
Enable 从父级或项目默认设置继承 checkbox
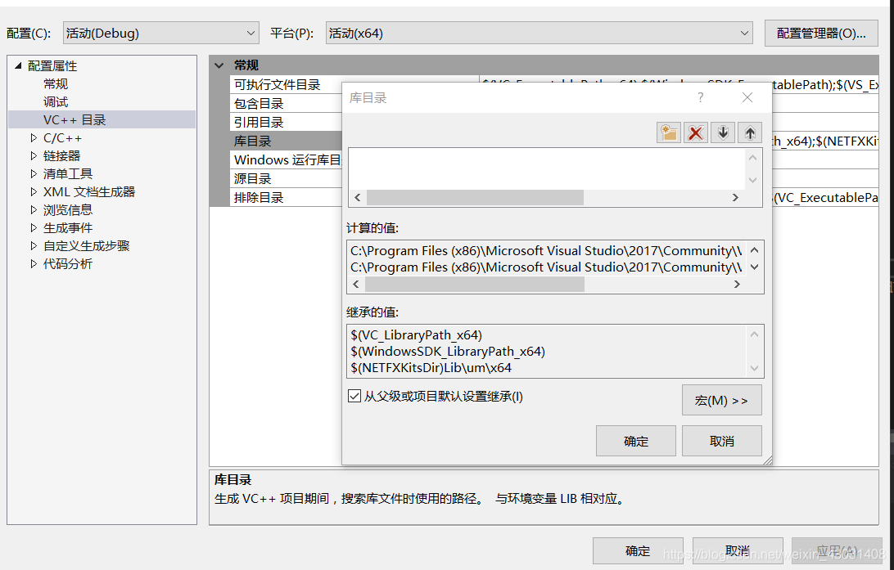[x=354, y=395]
